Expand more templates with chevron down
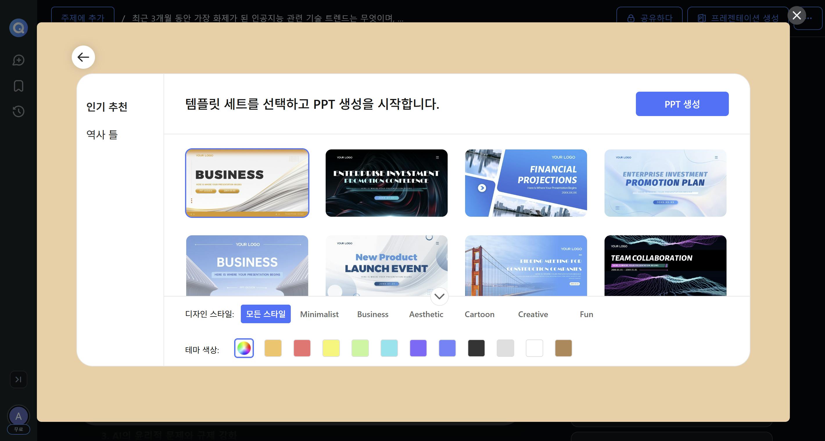 coord(439,297)
